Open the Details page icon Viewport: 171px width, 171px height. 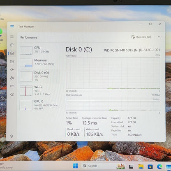12,86
